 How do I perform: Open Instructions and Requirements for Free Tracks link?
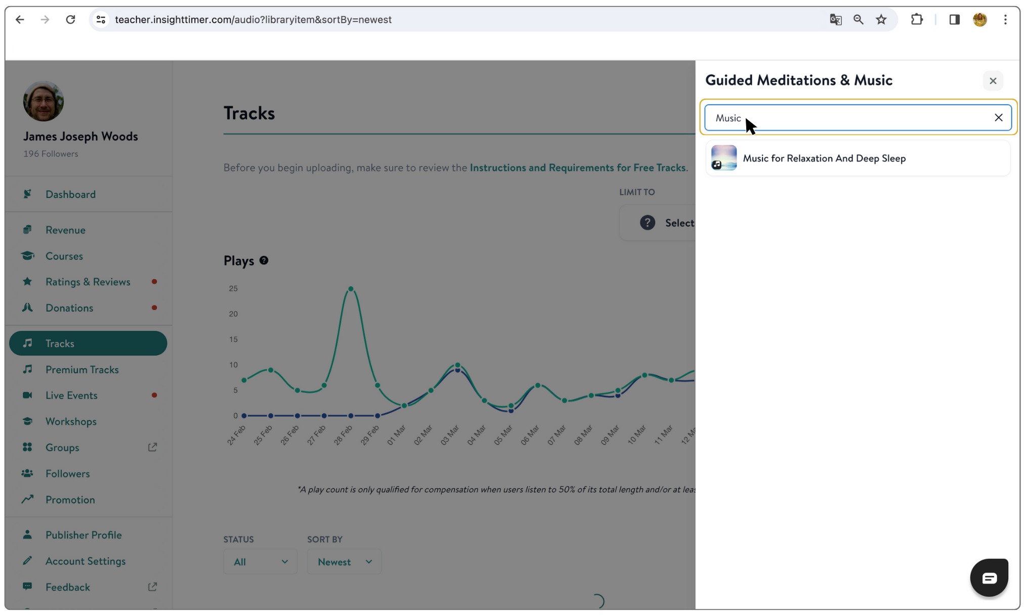(x=577, y=168)
